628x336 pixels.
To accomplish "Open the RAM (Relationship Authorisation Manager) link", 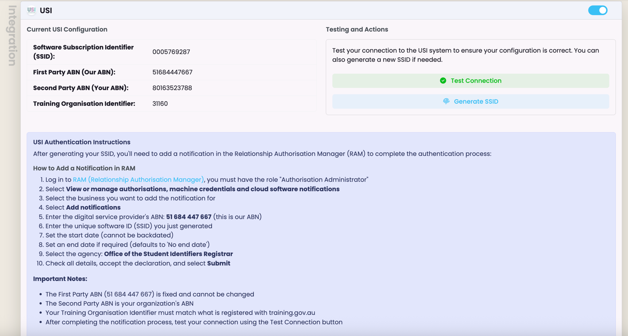I will 138,180.
